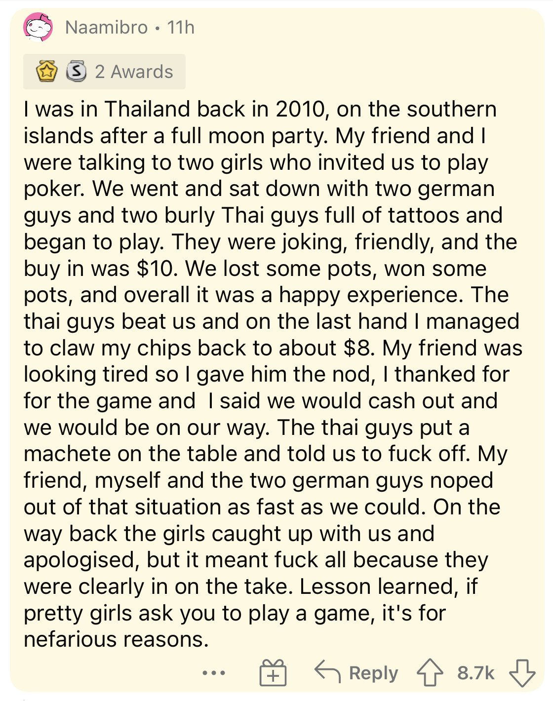Click the "$10" buy-in amount text
Screen dimensions: 553x701
pyautogui.click(x=156, y=269)
